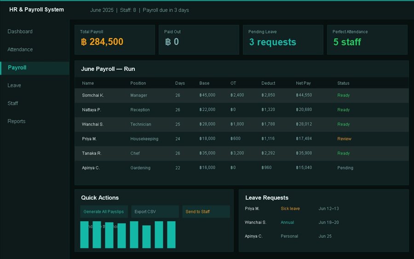Click the Jun 25 leave date
The image size is (414, 259).
point(325,236)
